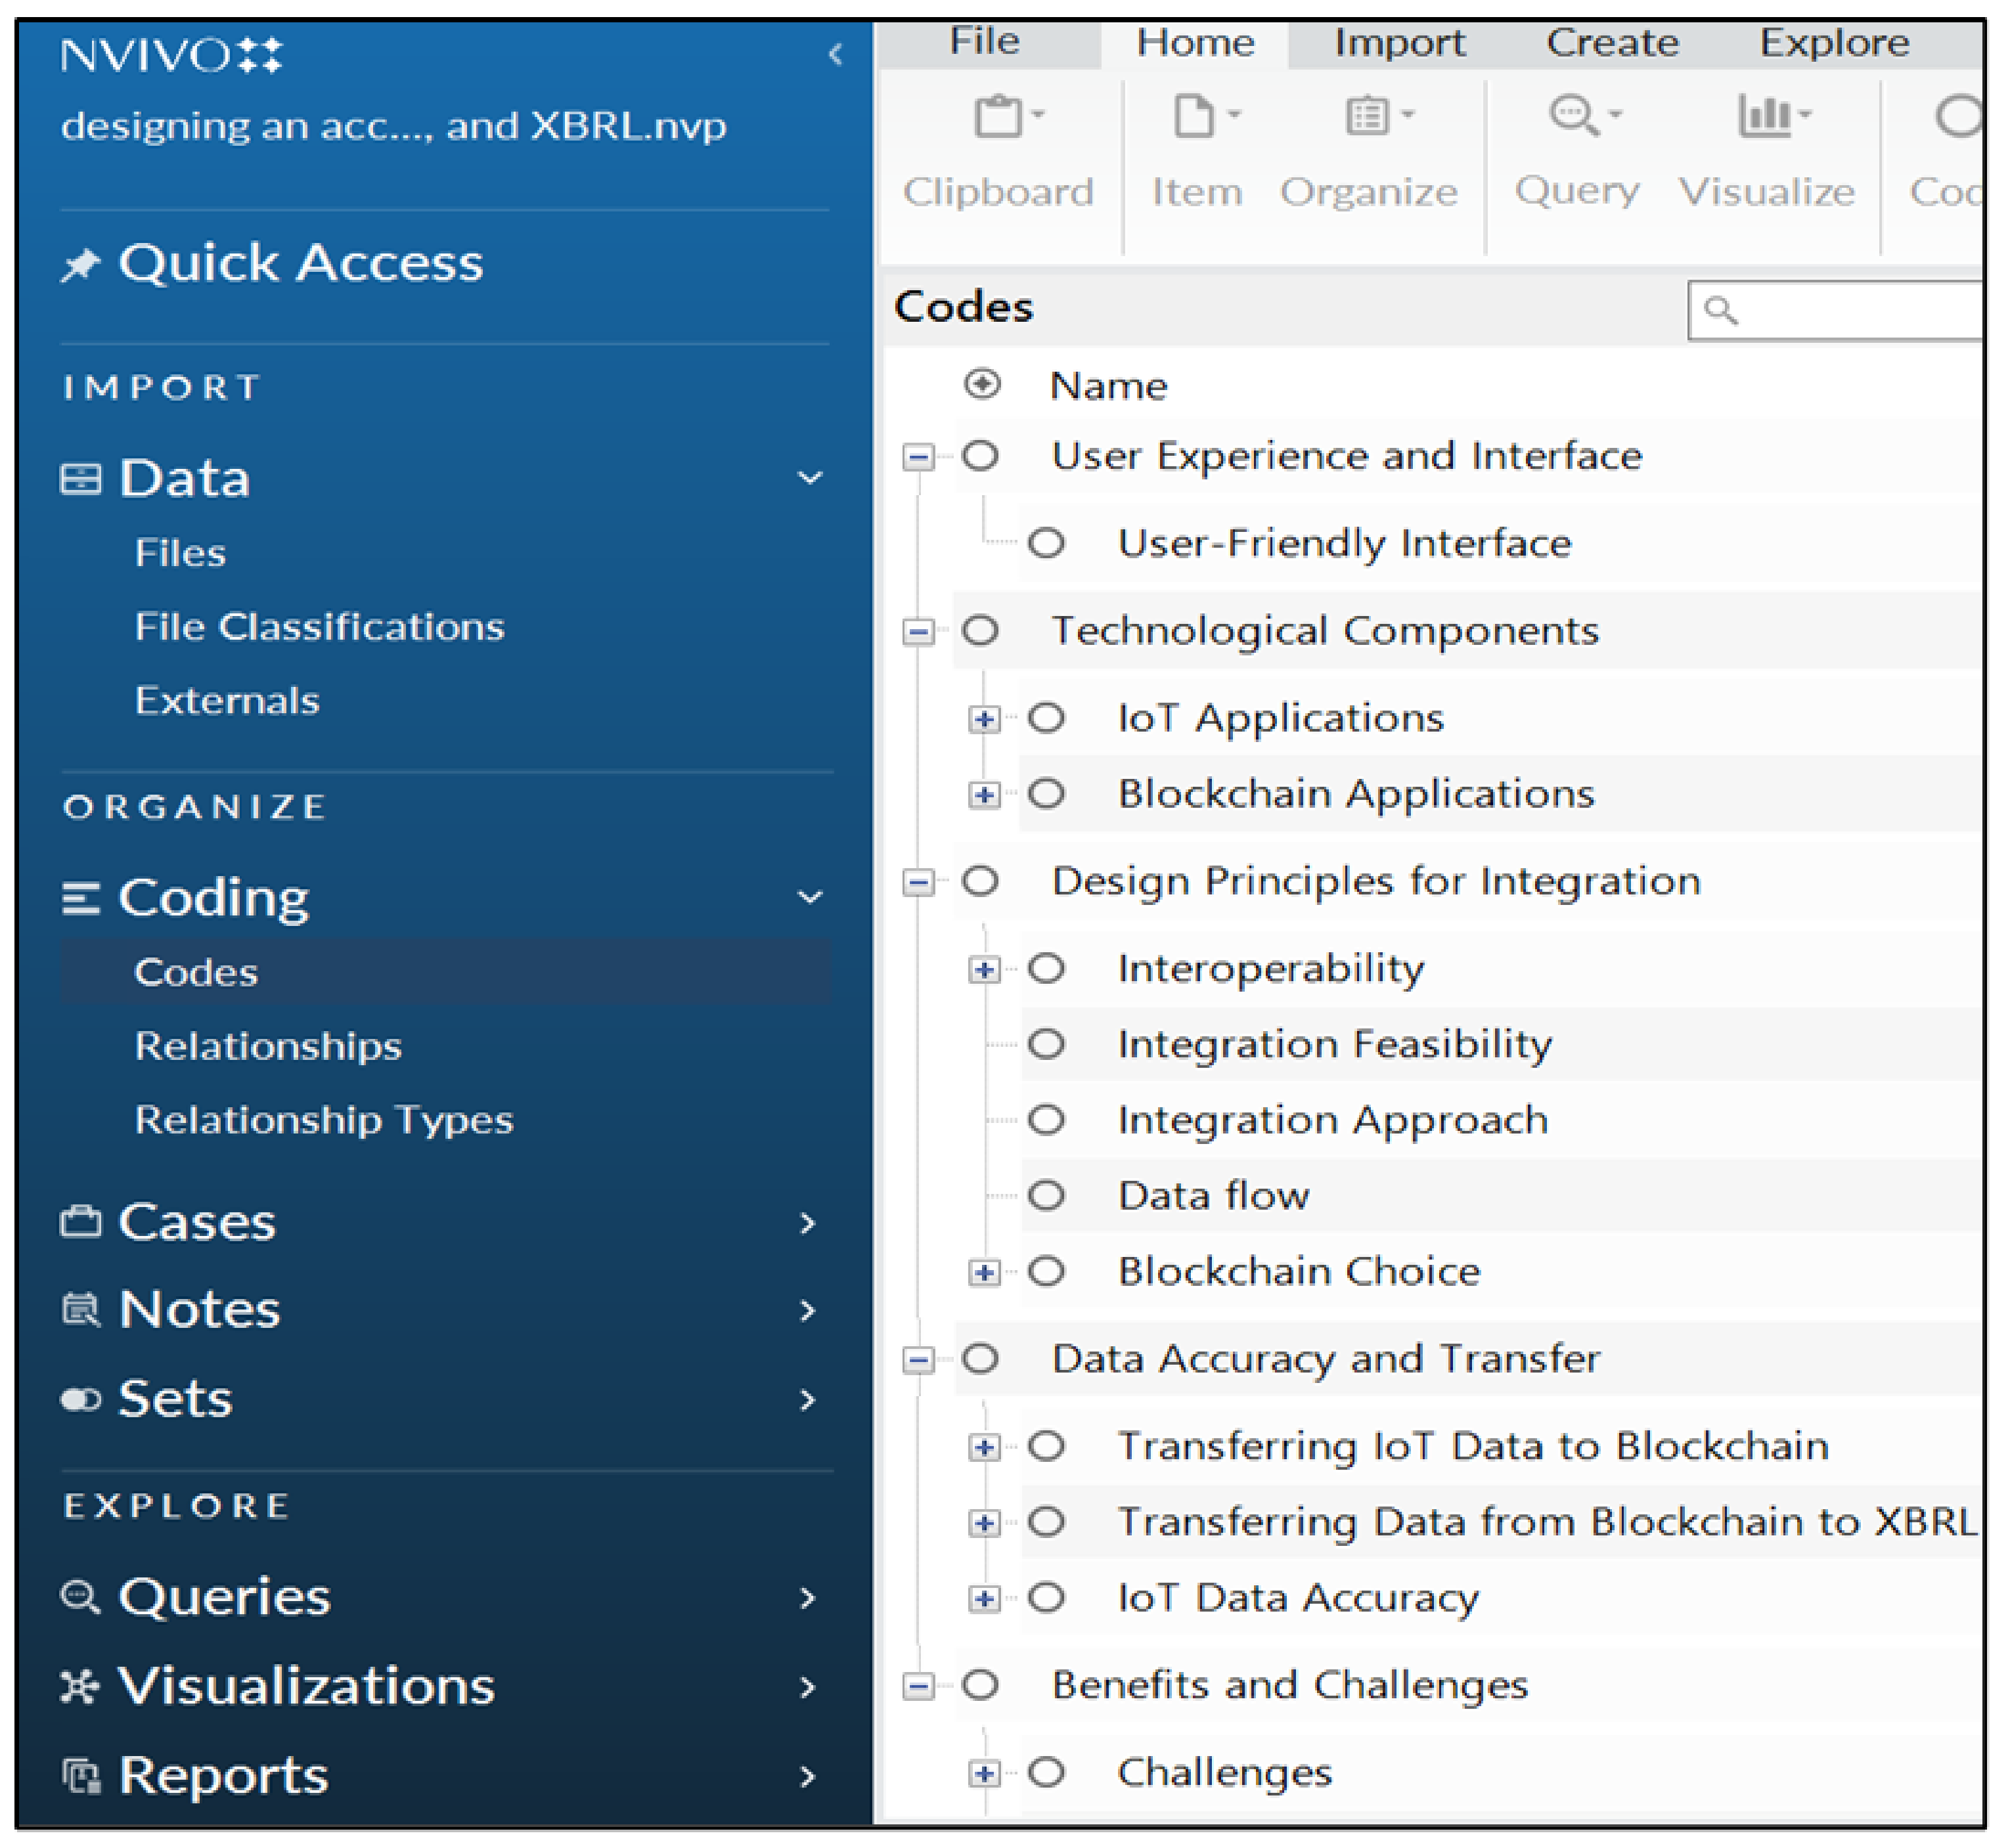Open File Classifications under Data
Viewport: 2010px width, 1848px height.
point(319,628)
